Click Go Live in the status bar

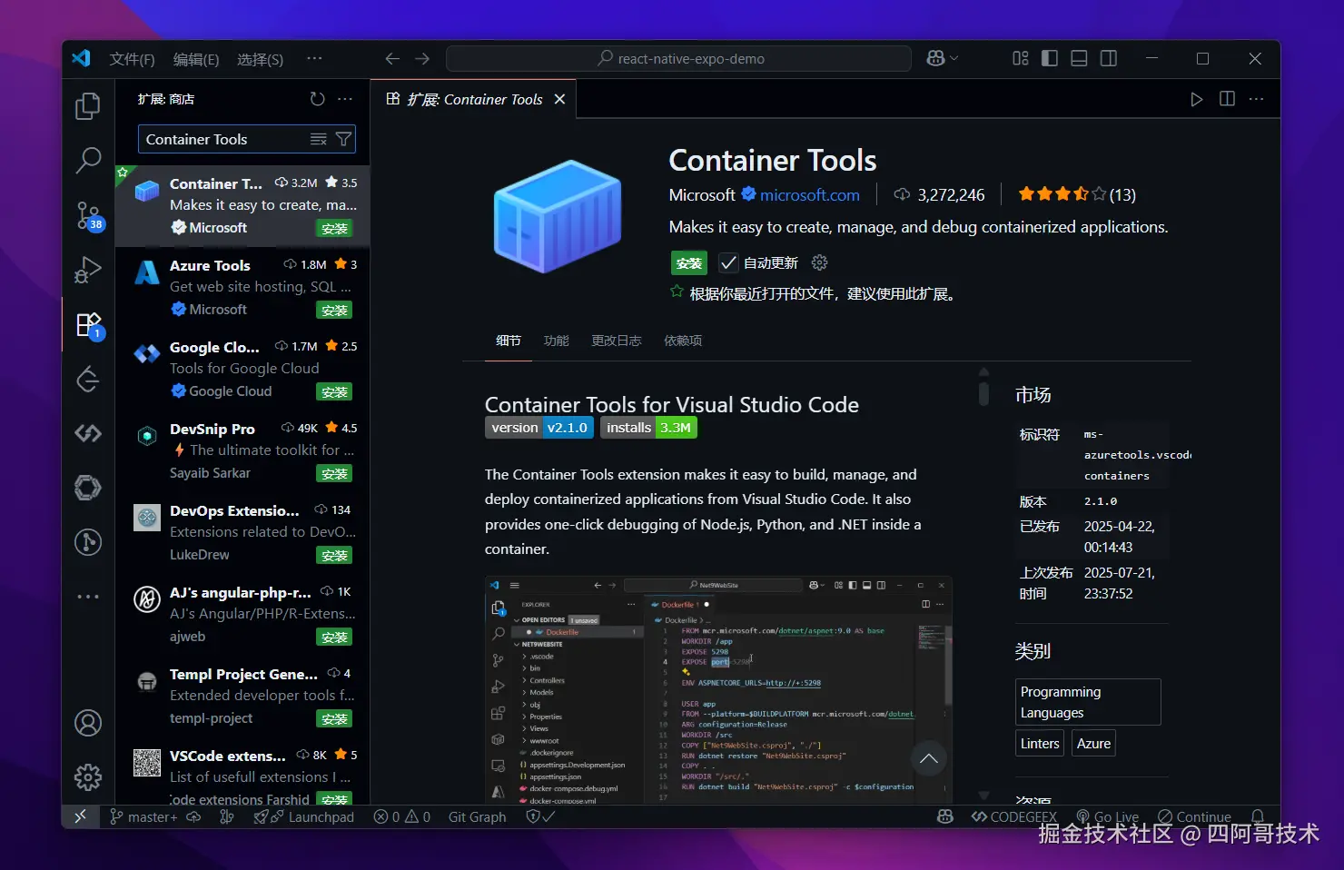(1107, 816)
